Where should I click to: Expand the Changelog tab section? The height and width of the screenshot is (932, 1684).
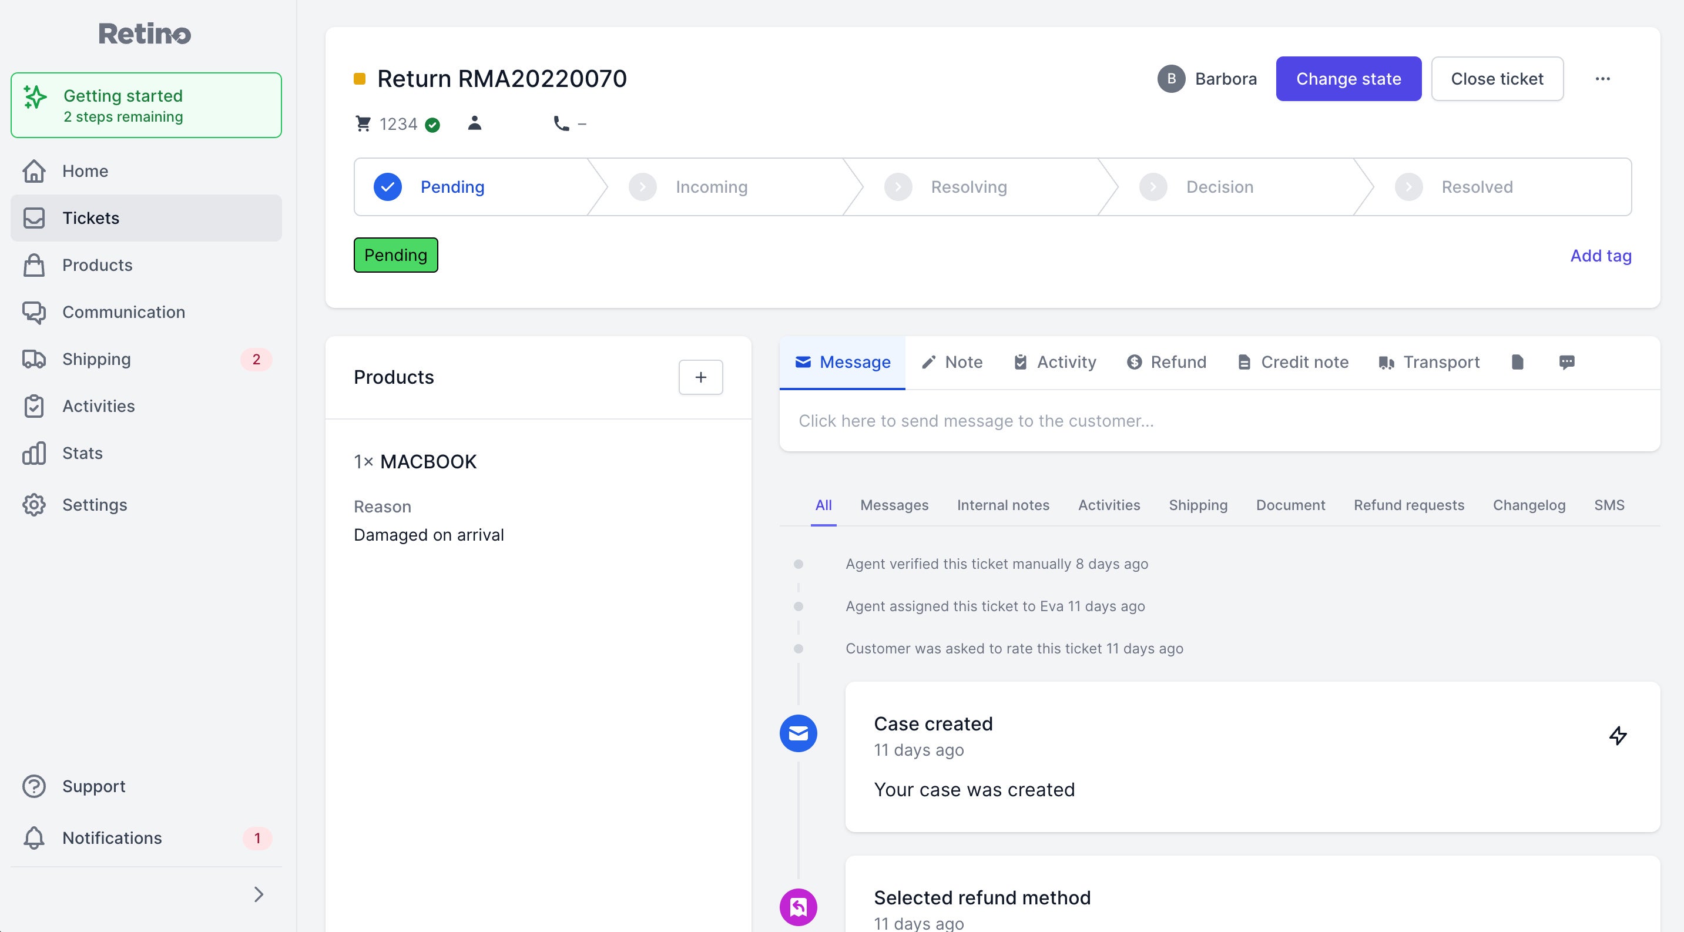(1529, 505)
